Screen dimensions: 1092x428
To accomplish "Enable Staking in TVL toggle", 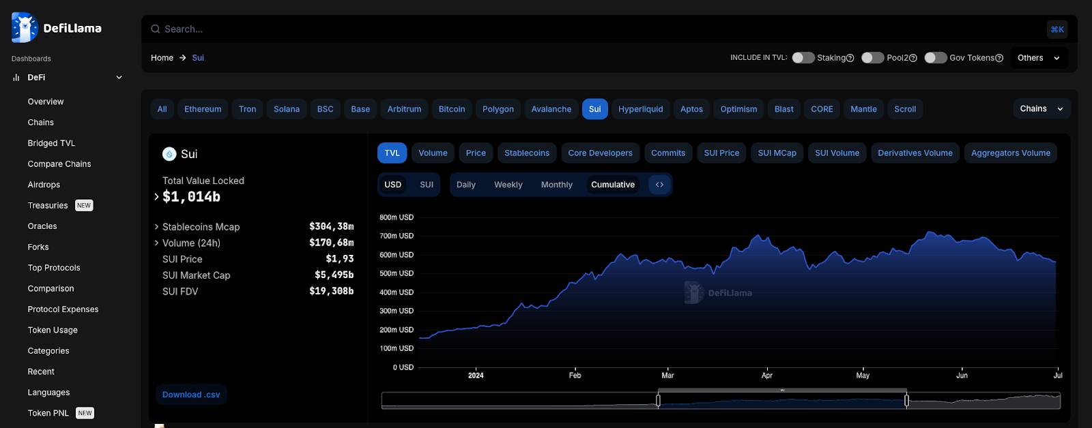I will point(803,58).
